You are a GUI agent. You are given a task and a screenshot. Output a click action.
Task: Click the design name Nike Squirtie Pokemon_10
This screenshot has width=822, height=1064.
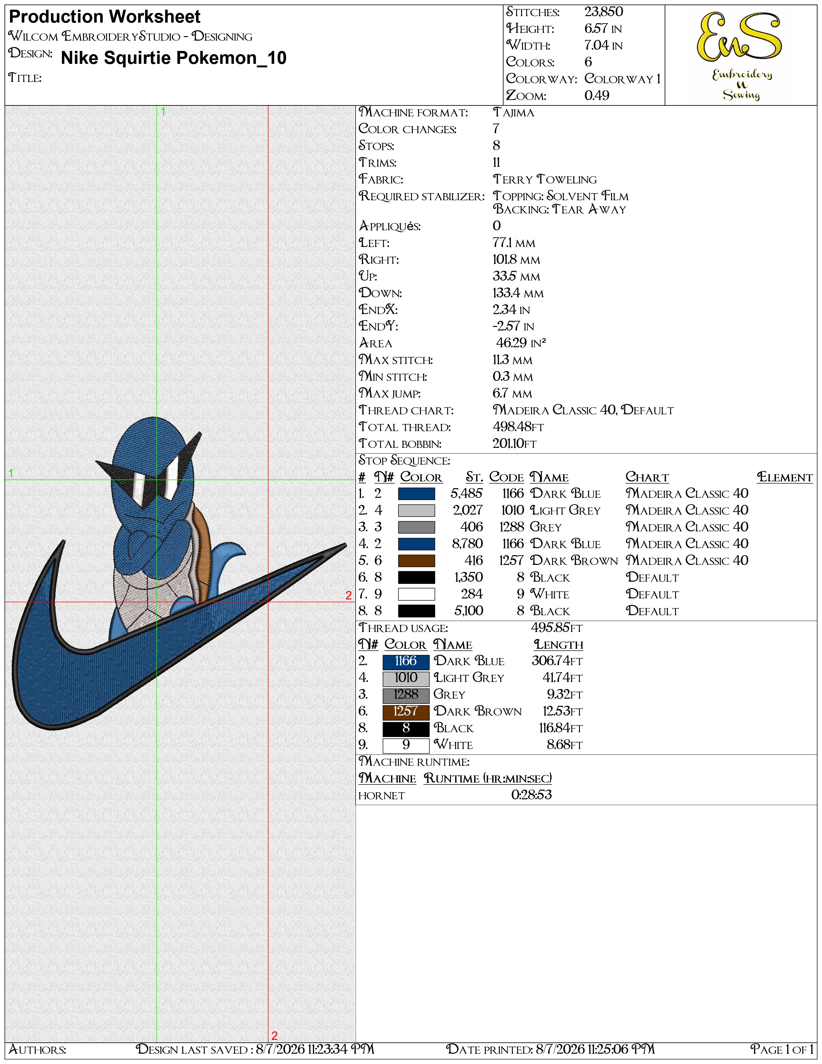click(174, 58)
